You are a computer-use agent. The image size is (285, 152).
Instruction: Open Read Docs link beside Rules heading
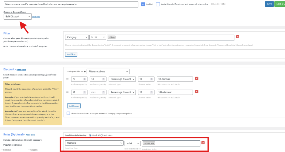[31, 135]
